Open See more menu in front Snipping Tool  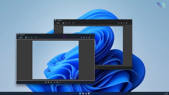click(93, 37)
